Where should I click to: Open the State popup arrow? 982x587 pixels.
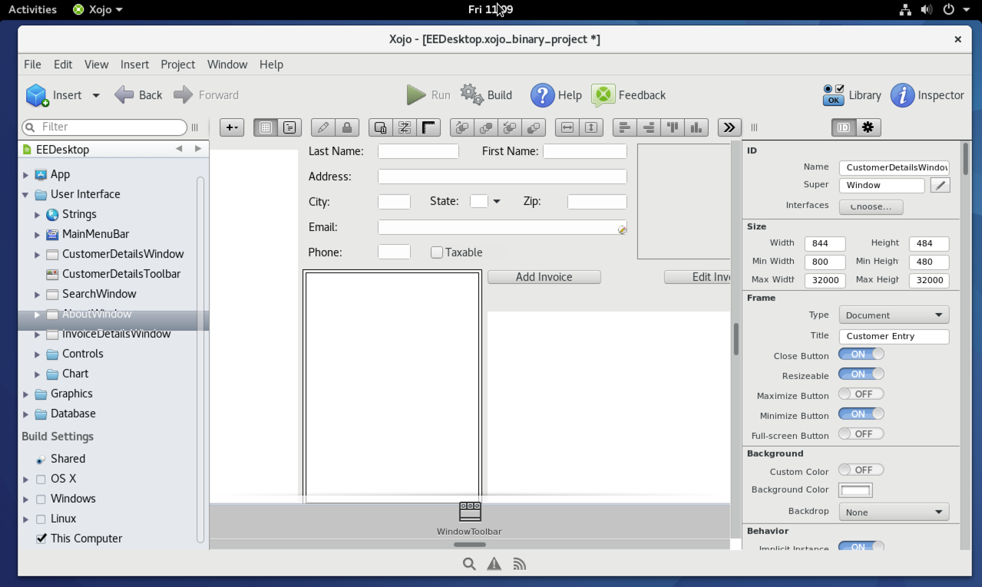(497, 202)
